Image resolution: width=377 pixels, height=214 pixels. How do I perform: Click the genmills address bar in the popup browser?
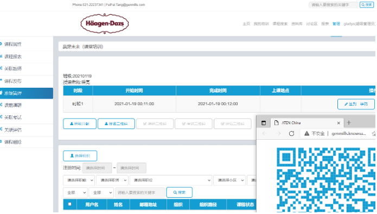click(x=349, y=133)
